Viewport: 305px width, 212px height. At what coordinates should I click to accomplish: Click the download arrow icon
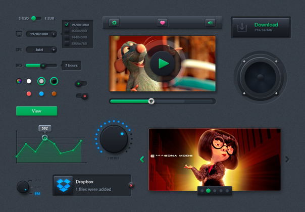click(242, 27)
